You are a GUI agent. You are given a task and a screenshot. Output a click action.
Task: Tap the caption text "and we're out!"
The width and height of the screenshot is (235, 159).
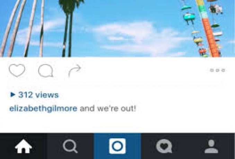point(108,109)
